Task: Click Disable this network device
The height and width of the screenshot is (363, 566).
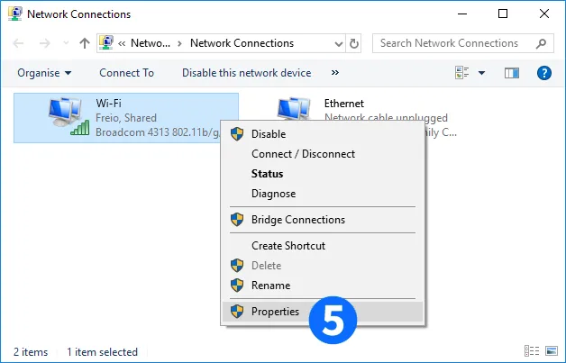Action: [x=247, y=73]
